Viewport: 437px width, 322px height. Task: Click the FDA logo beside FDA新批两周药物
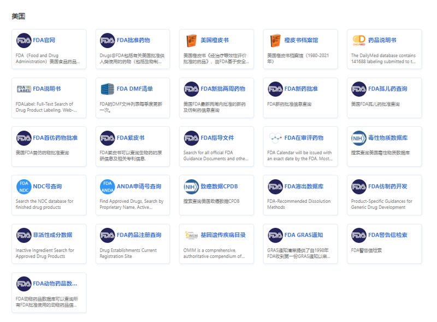[191, 89]
